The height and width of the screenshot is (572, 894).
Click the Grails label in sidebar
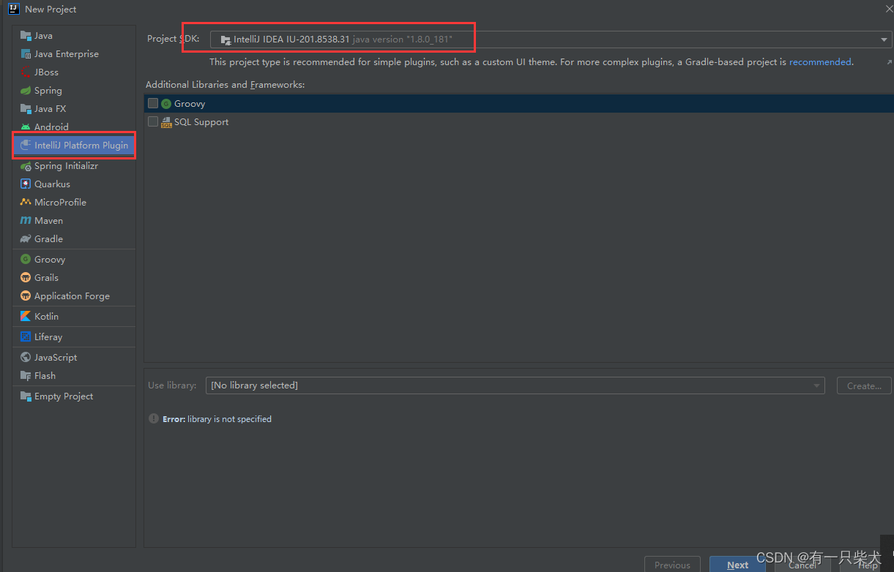46,277
